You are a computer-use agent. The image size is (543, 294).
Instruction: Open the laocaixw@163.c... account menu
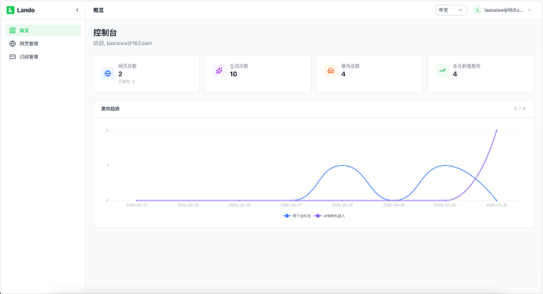tap(503, 10)
